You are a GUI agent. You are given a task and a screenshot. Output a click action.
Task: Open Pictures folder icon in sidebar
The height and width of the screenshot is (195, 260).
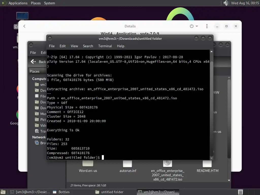click(x=37, y=119)
